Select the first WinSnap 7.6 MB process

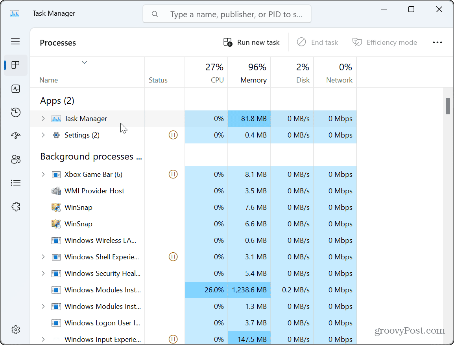pyautogui.click(x=194, y=207)
